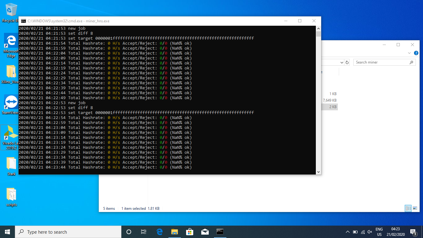Click the 04:21:53 'set target' log line
Viewport: 423px width, 238px height.
coord(136,38)
